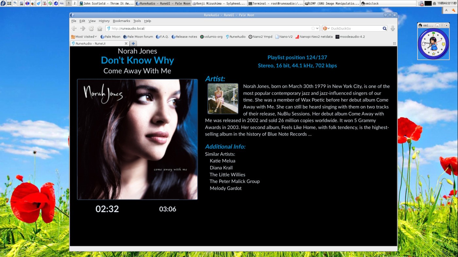Open a new tab with plus icon
Viewport: 458px width, 257px height.
click(133, 44)
